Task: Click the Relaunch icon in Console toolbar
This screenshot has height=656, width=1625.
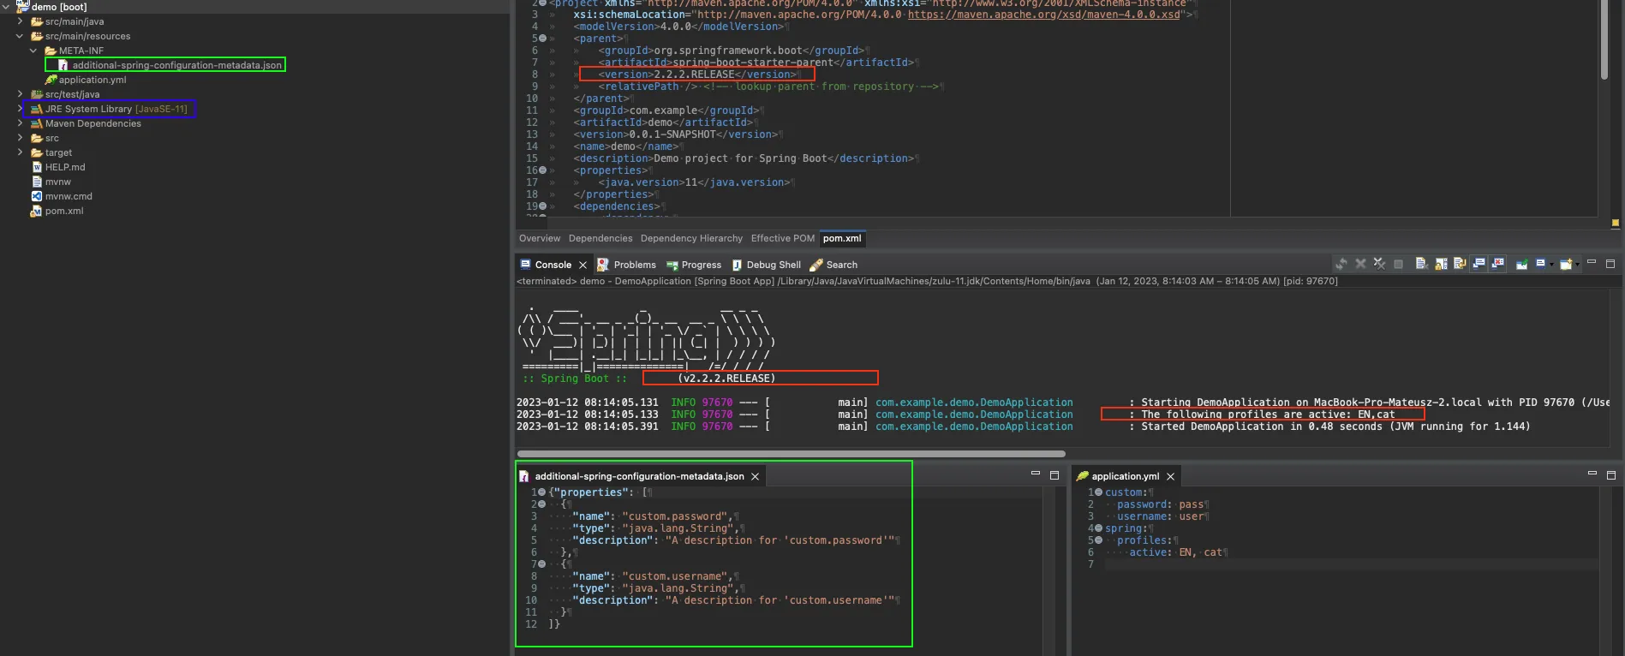Action: click(x=1341, y=264)
